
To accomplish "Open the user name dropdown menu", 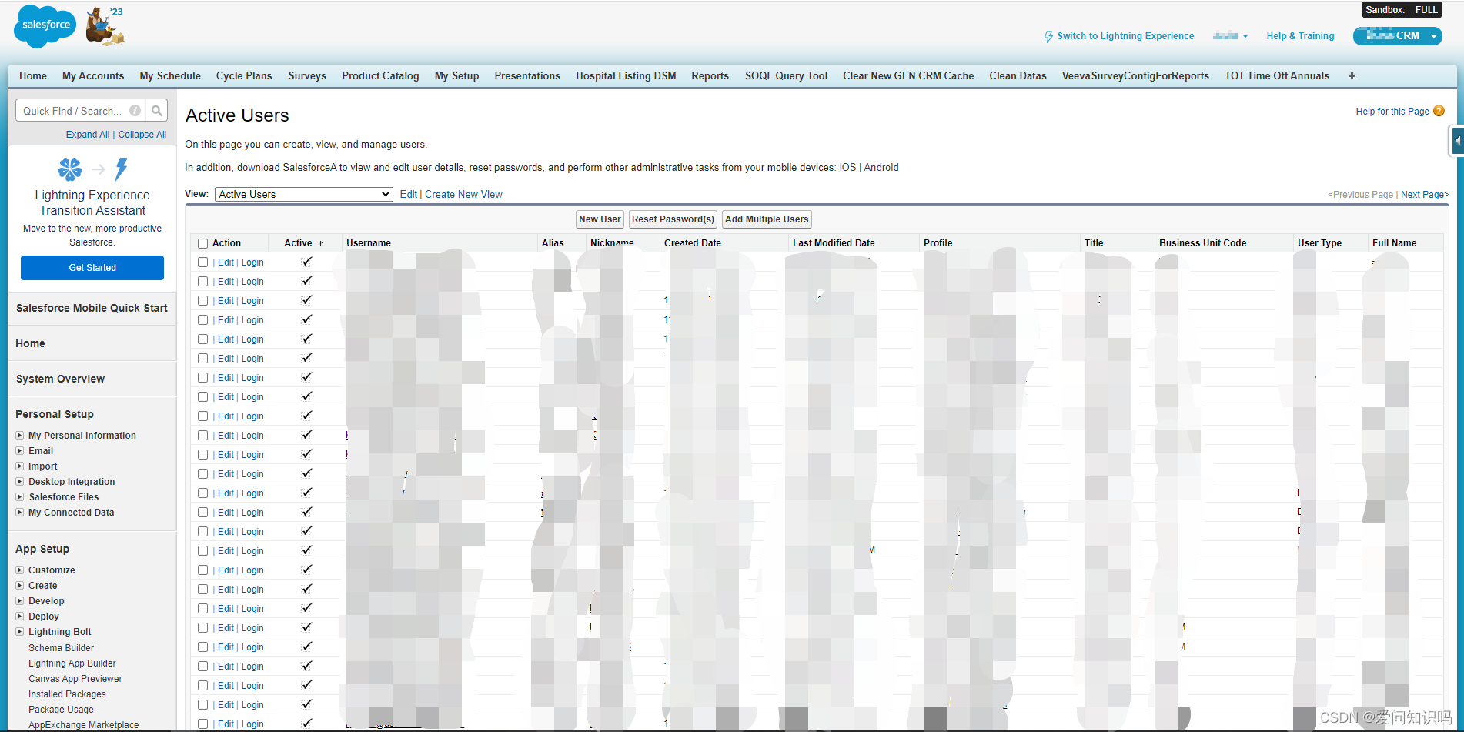I will point(1230,36).
